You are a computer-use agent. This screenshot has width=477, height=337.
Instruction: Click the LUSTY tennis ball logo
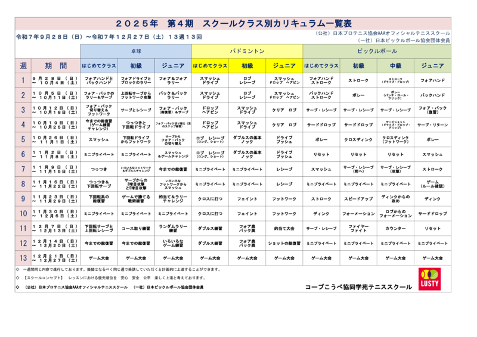(429, 279)
